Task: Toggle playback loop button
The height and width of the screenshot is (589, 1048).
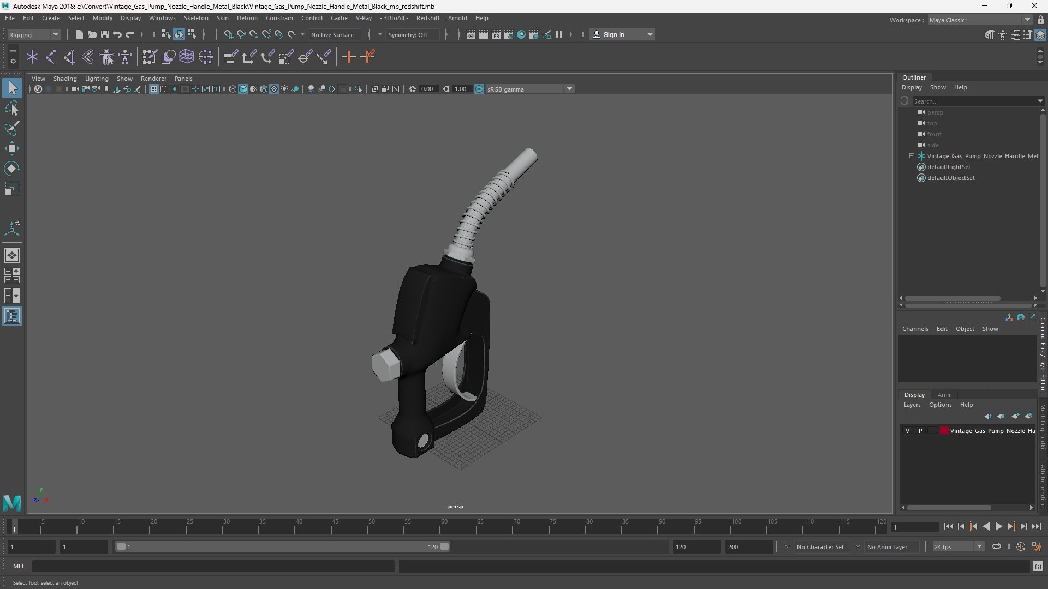Action: (x=997, y=546)
